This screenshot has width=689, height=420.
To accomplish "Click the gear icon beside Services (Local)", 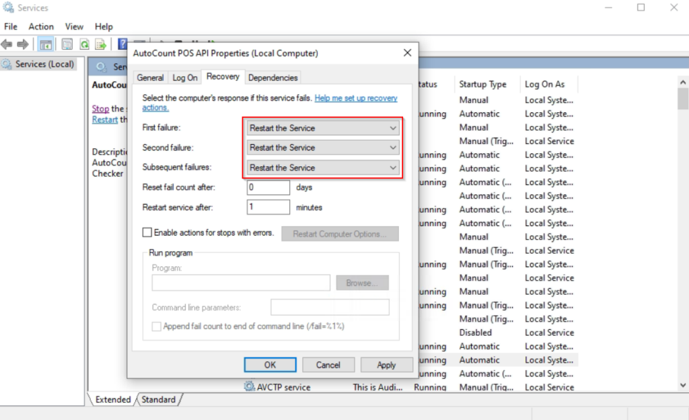I will click(x=7, y=64).
